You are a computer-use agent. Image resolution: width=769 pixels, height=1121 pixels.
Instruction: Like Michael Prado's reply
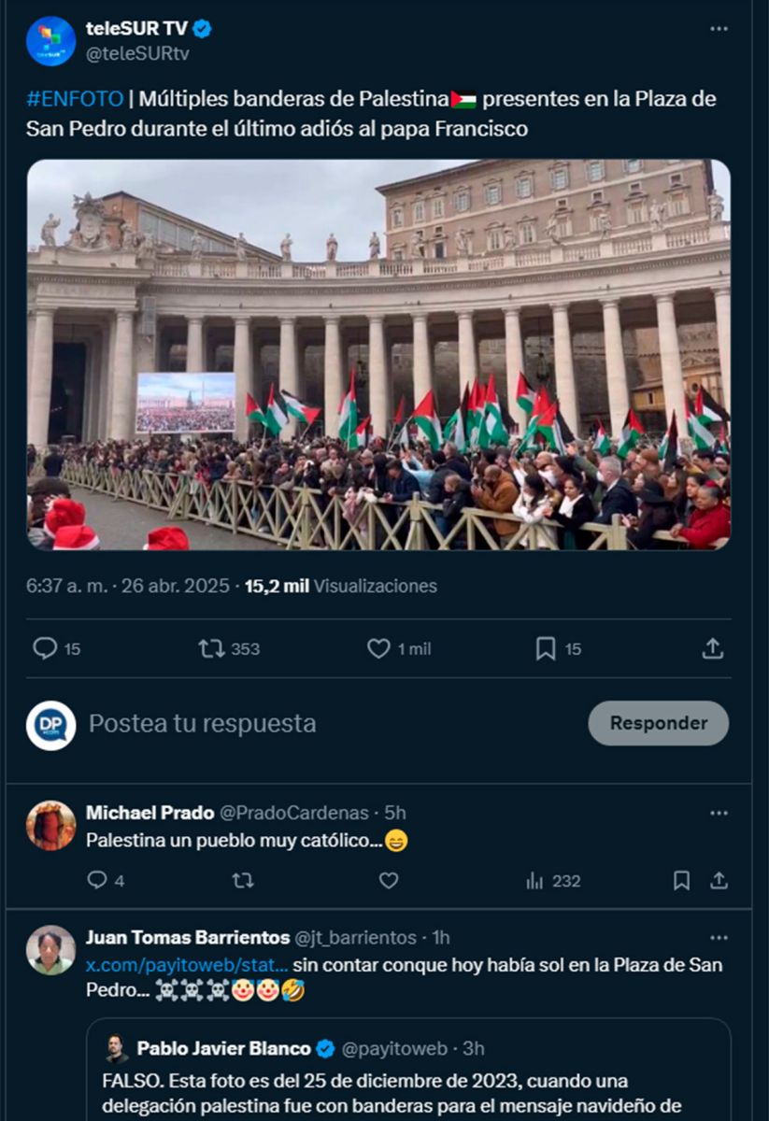pyautogui.click(x=389, y=880)
